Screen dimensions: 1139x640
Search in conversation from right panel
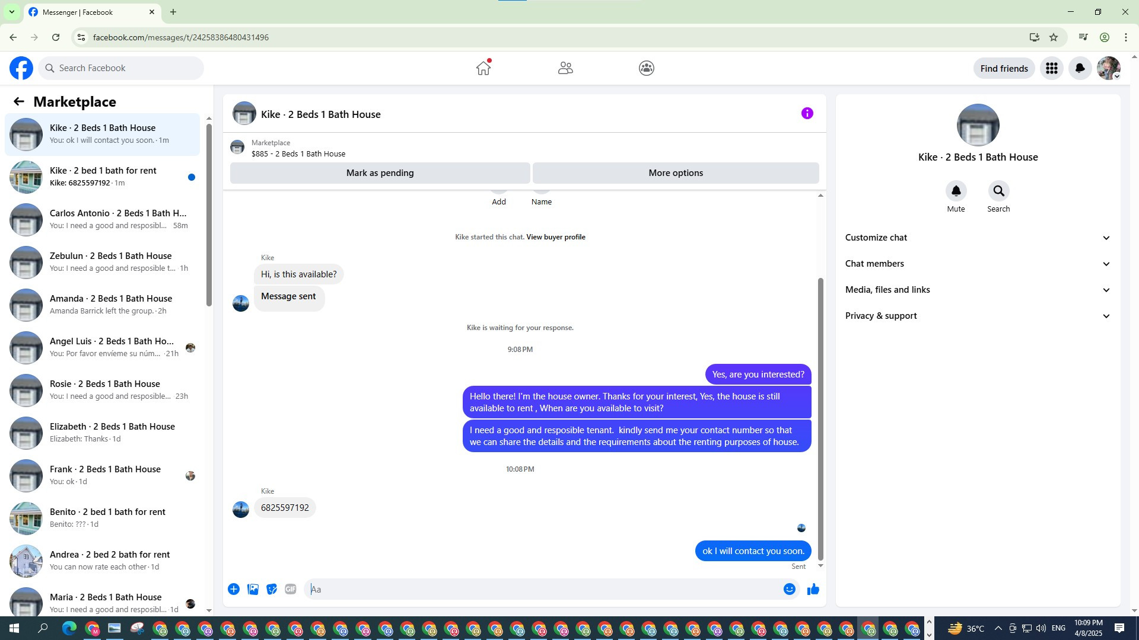pyautogui.click(x=998, y=191)
